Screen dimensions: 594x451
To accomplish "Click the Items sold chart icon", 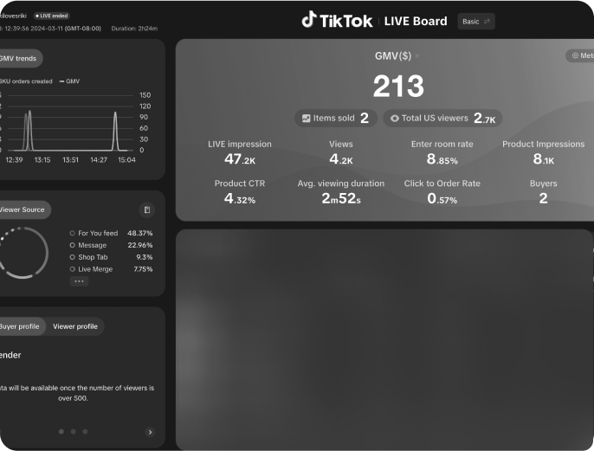I will [306, 118].
